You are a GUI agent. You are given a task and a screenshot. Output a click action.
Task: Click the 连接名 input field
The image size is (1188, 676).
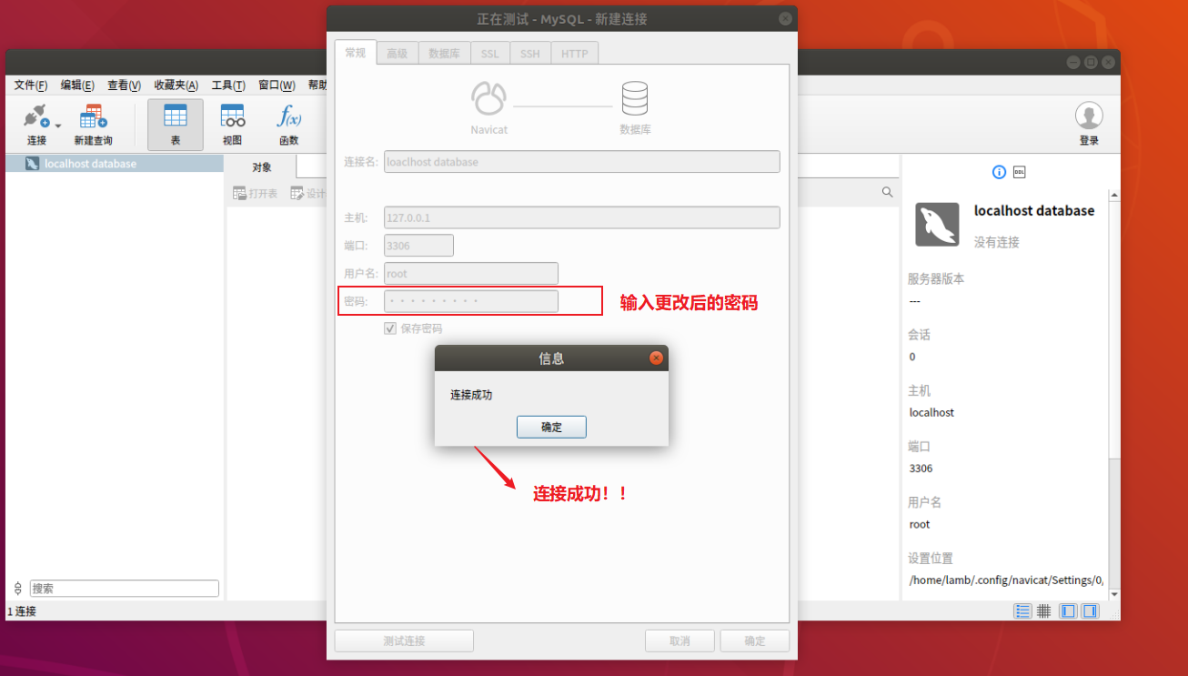(x=582, y=162)
